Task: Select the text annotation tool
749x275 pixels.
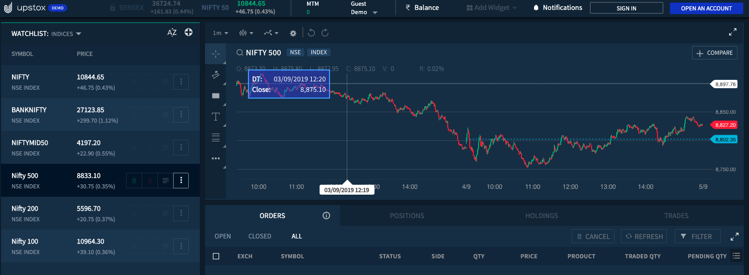Action: tap(215, 116)
